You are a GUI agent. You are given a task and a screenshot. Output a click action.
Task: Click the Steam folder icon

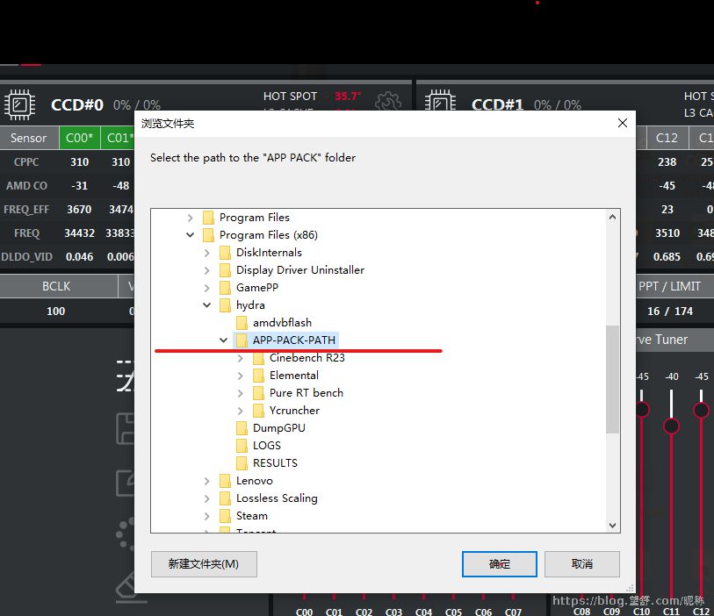(225, 516)
